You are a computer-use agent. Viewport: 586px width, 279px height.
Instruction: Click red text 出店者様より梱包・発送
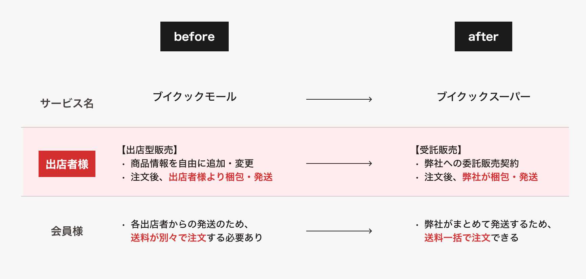(221, 177)
